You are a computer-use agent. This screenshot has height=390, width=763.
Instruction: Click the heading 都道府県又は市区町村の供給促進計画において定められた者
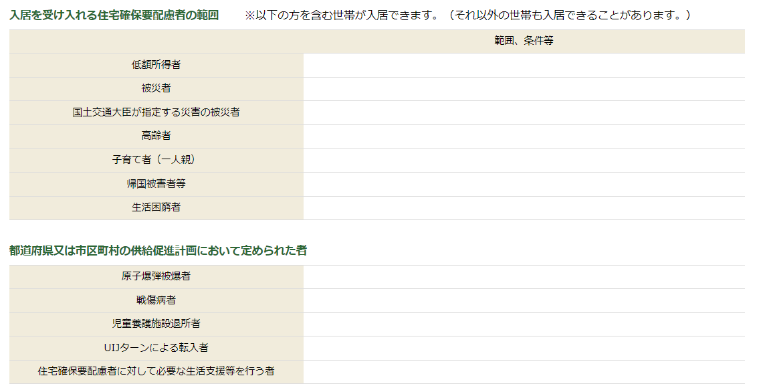coord(158,250)
